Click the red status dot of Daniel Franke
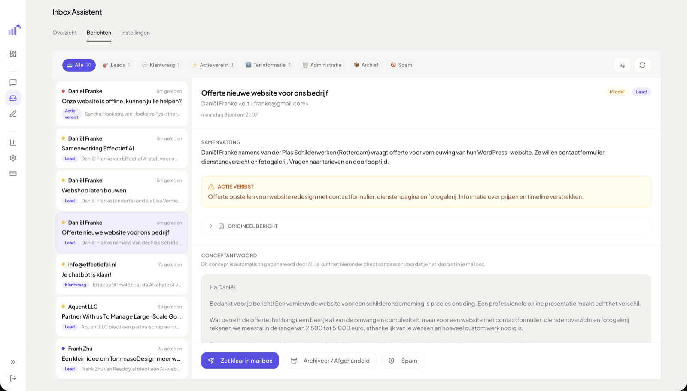687x391 pixels. point(64,91)
